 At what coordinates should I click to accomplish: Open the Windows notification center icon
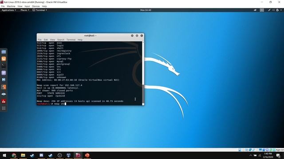pyautogui.click(x=279, y=155)
